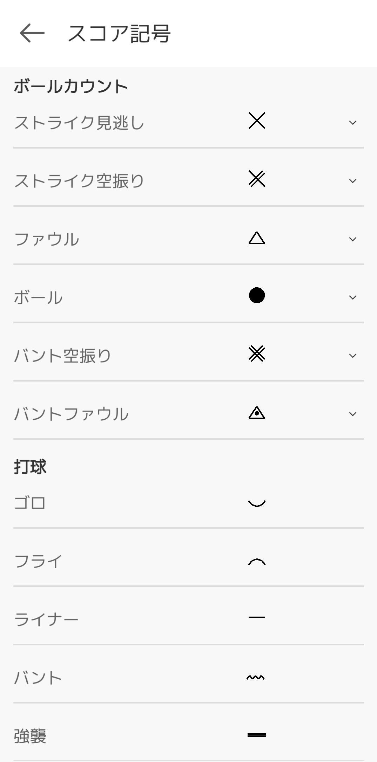Tap the back arrow icon
This screenshot has height=762, width=377.
(x=32, y=33)
